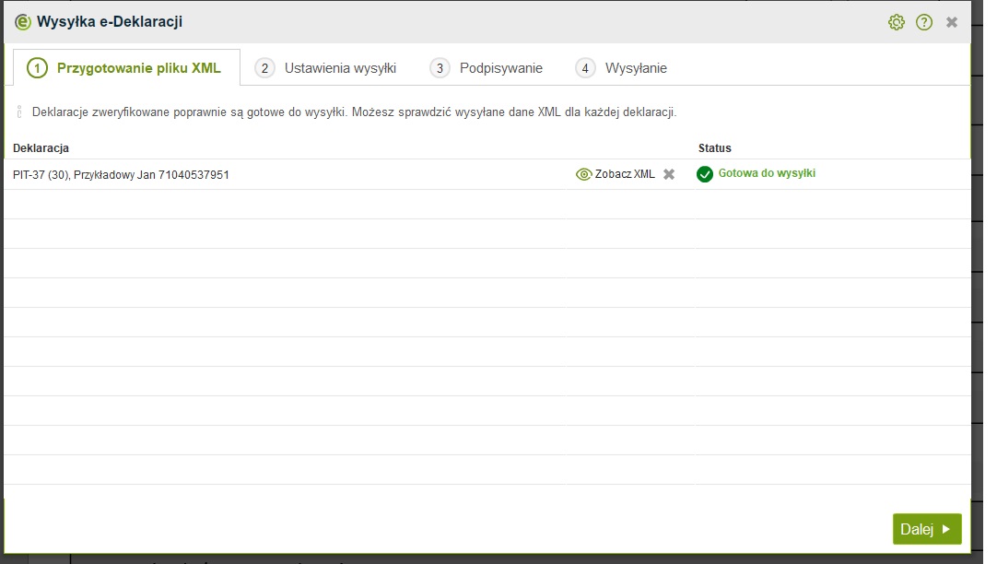997x564 pixels.
Task: Select the PIT-37 Przykładowy Jan row
Action: click(121, 174)
